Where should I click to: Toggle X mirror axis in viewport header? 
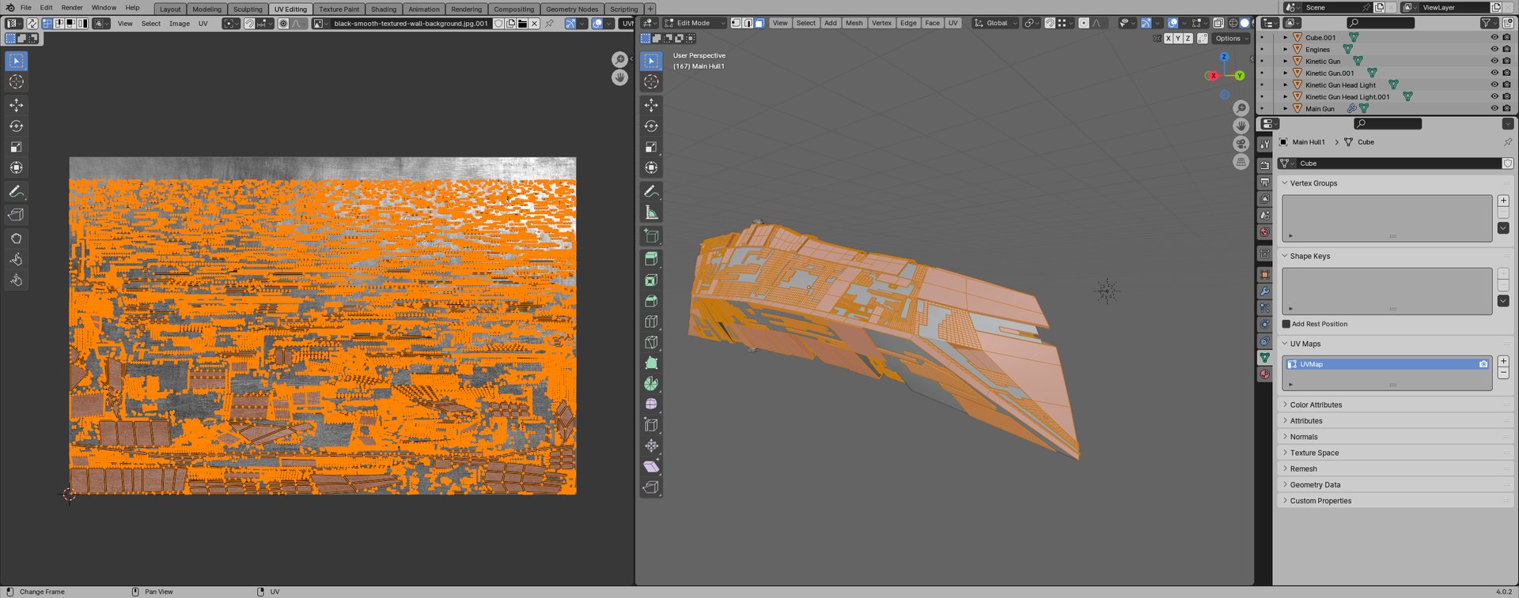click(1169, 38)
